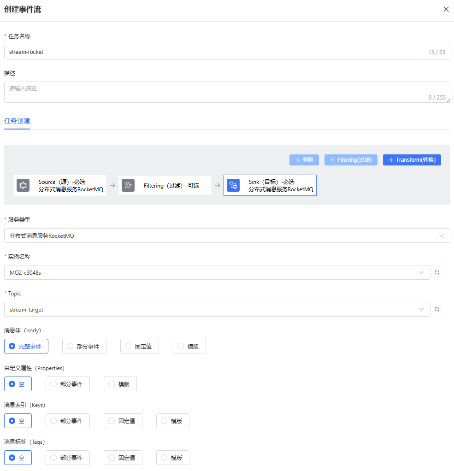Click the Filtering(过滤) add button
454x471 pixels.
(351, 160)
